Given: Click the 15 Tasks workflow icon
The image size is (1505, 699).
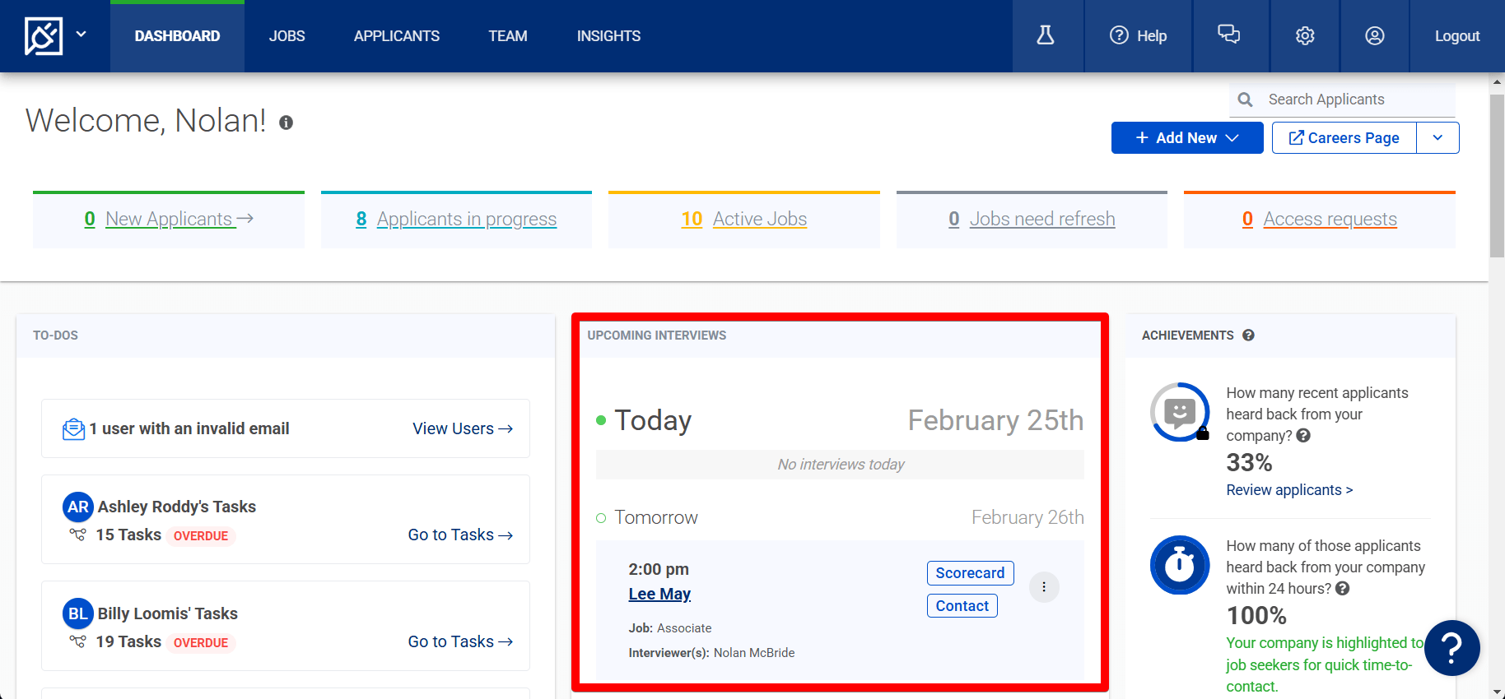Looking at the screenshot, I should click(x=77, y=535).
